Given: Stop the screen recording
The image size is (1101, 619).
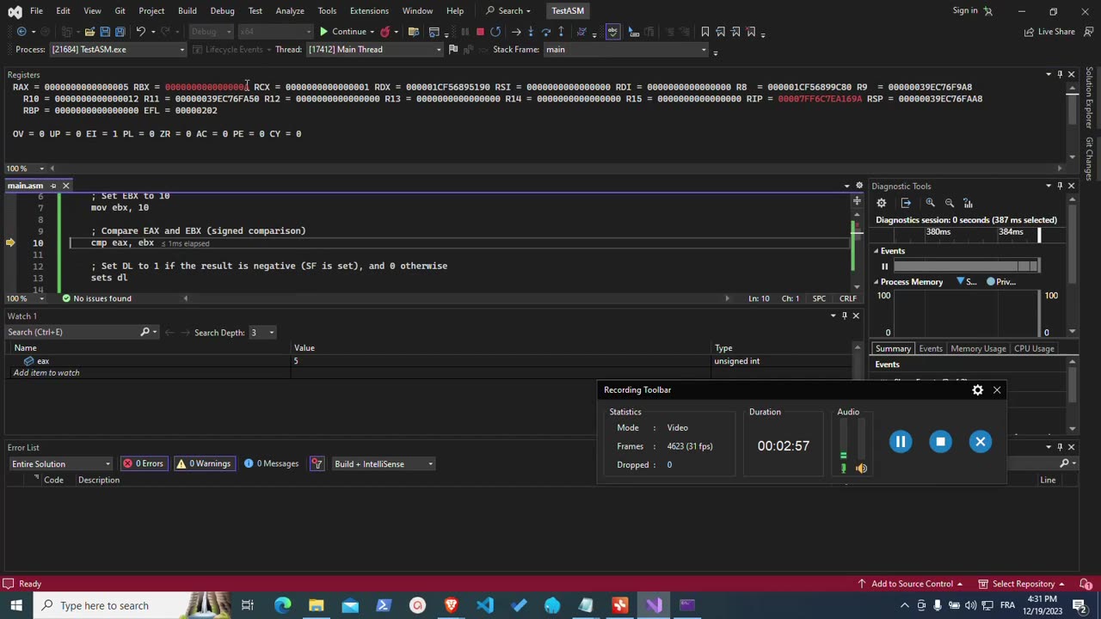Looking at the screenshot, I should [940, 442].
